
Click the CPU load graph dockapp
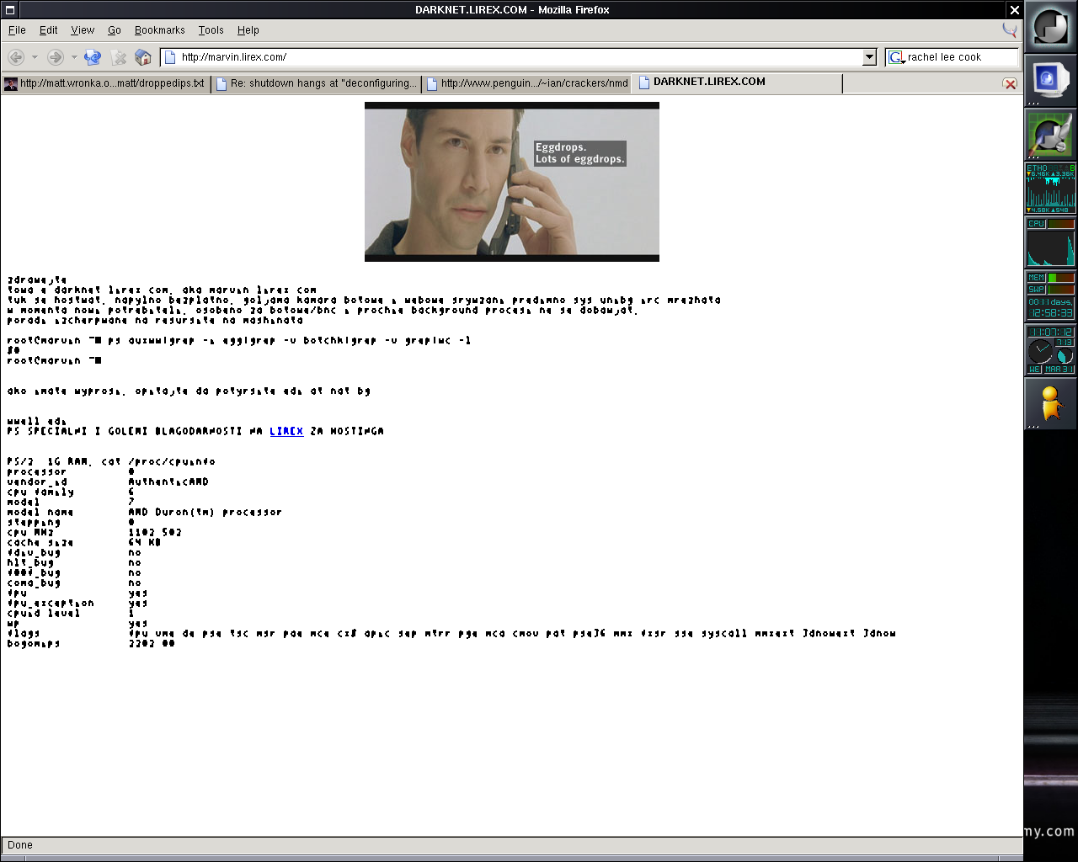(1050, 242)
